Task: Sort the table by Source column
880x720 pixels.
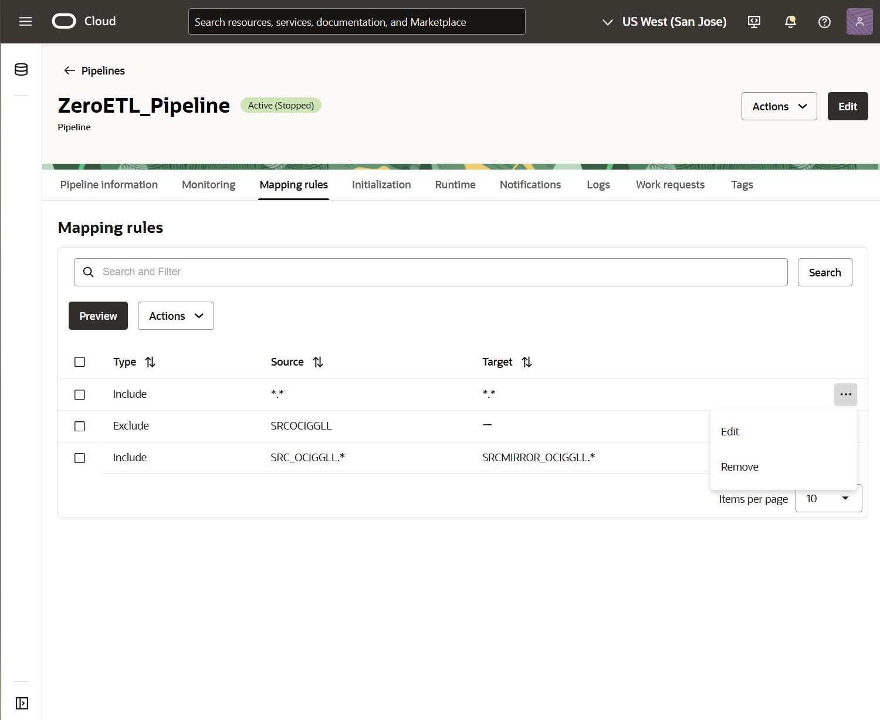Action: (x=318, y=362)
